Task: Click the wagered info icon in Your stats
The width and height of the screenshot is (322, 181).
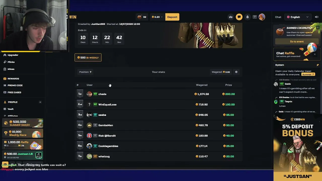Action: (236, 72)
